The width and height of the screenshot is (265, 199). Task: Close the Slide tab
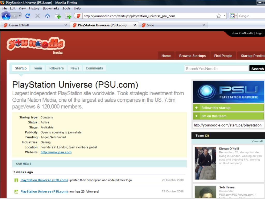click(204, 25)
